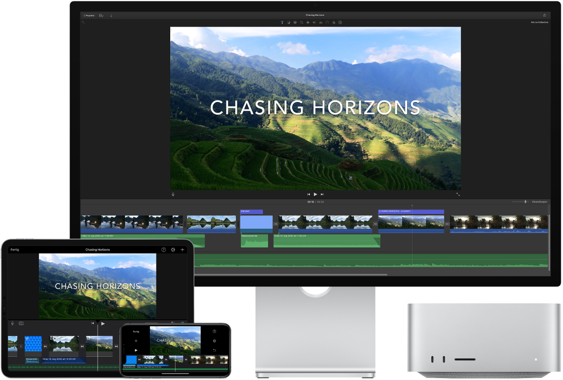Click the import media icon in the top-left toolbar
563x380 pixels.
pos(111,15)
